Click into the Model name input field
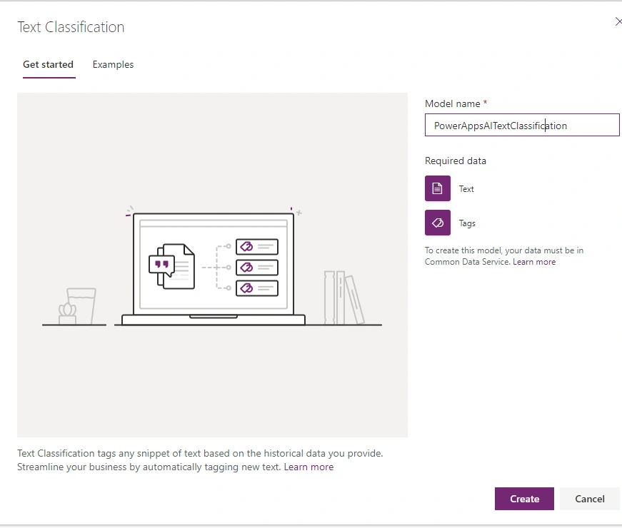Image resolution: width=622 pixels, height=528 pixels. click(x=522, y=126)
